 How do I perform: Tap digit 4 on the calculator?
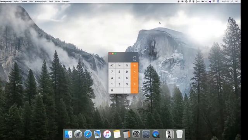pyautogui.click(x=112, y=78)
